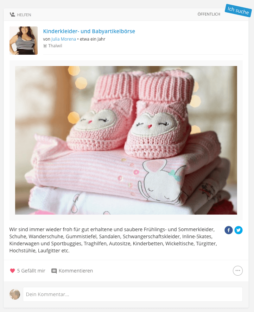Select the HELFEN category label
Screen dimensions: 254x312
pyautogui.click(x=24, y=15)
